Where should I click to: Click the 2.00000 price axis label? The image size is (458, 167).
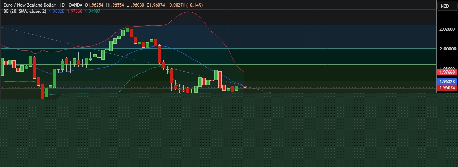click(447, 49)
